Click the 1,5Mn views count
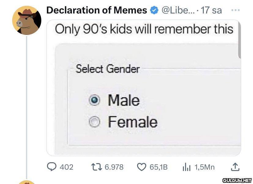The height and width of the screenshot is (184, 253). [x=204, y=167]
